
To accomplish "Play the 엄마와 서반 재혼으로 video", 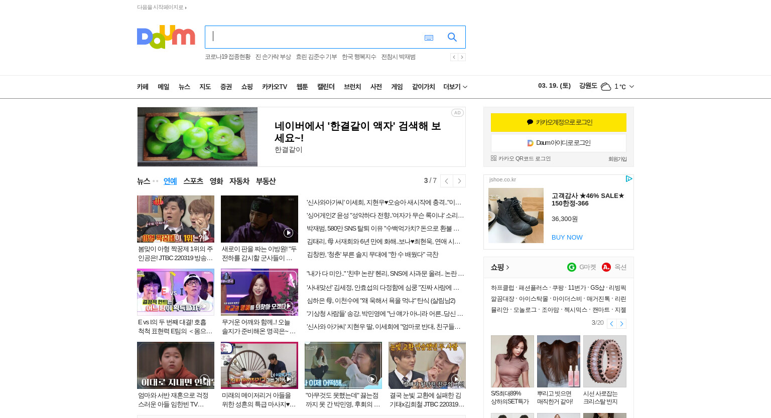I will [176, 365].
